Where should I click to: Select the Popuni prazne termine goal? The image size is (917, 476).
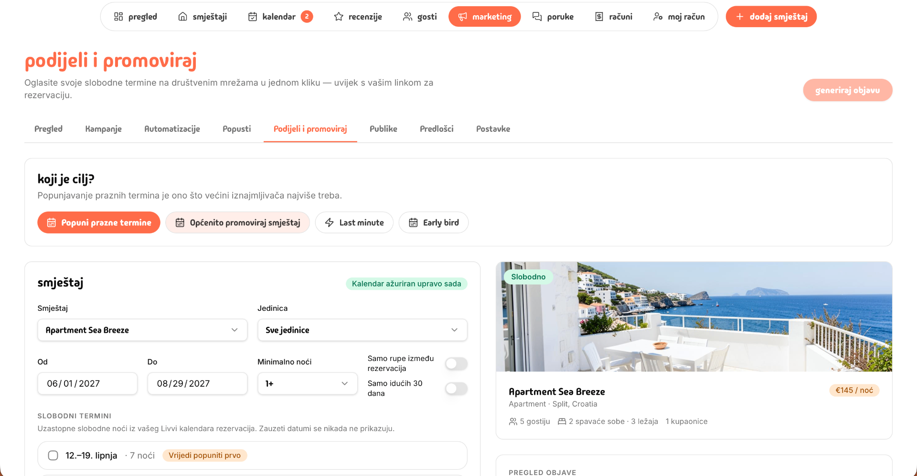(x=99, y=222)
